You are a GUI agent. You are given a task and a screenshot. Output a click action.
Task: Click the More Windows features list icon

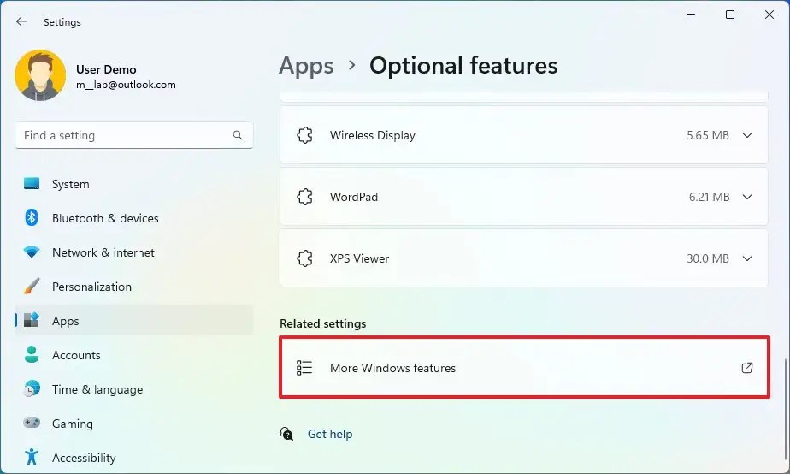[304, 368]
